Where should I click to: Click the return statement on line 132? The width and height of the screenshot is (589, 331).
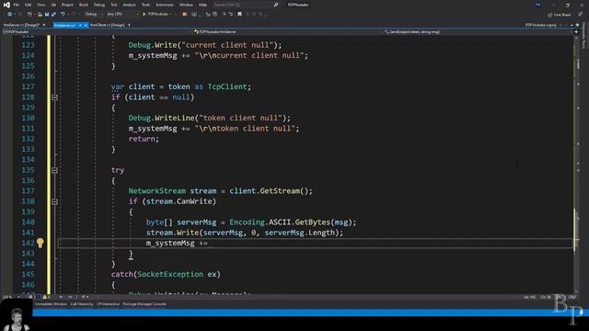point(144,139)
